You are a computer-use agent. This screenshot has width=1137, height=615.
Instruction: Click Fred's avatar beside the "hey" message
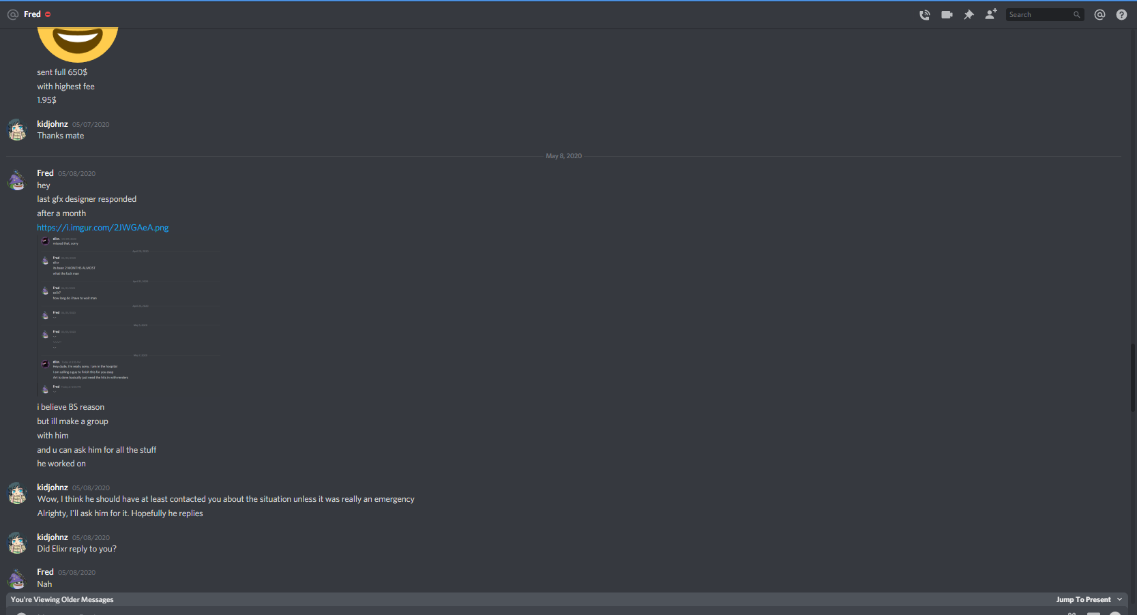coord(17,180)
